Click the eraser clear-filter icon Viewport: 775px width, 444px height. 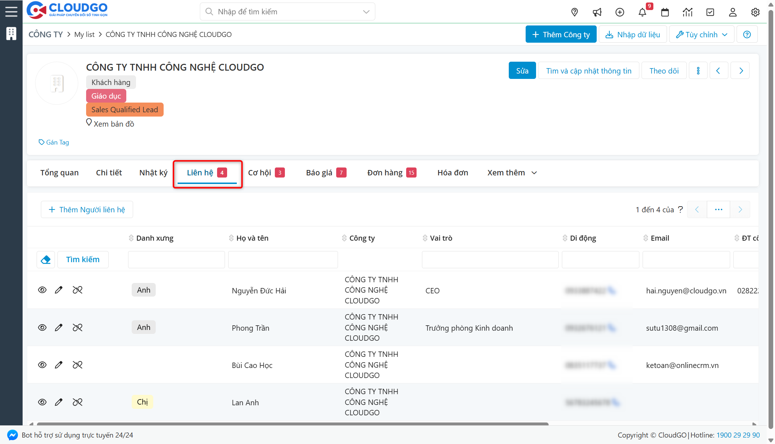coord(46,260)
